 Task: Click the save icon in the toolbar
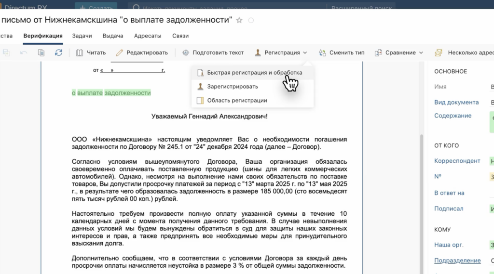click(x=6, y=52)
